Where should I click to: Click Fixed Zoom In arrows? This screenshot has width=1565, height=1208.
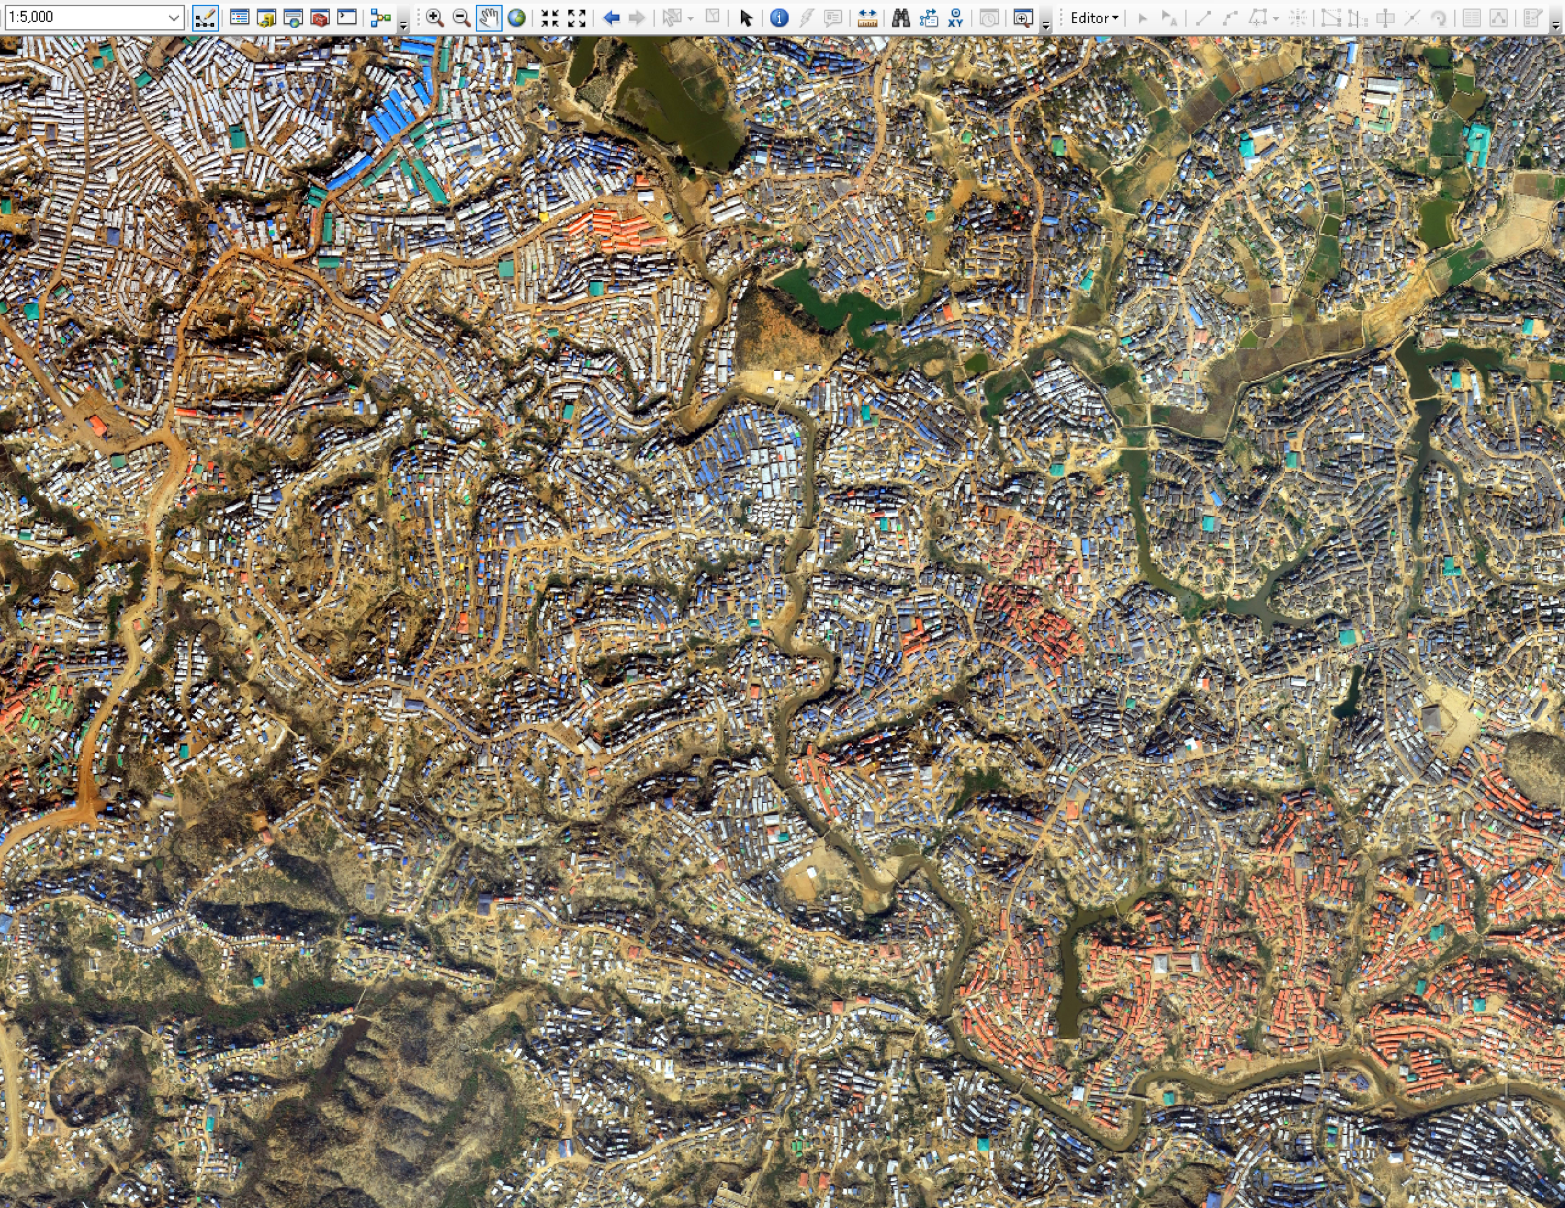[x=550, y=18]
